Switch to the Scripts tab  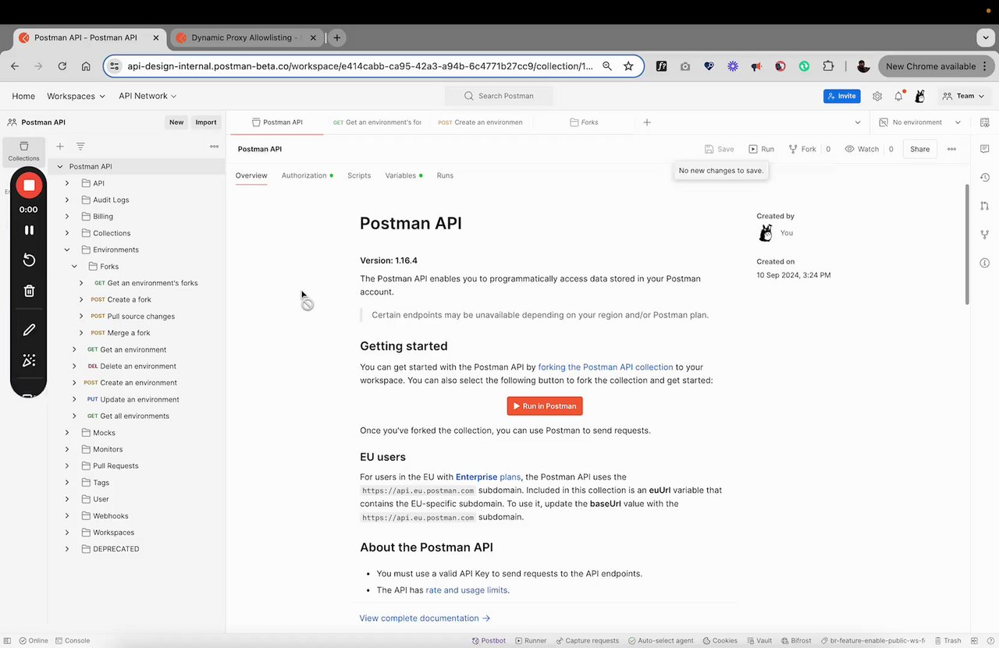coord(359,175)
